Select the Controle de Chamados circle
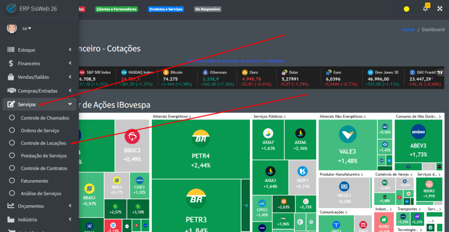 click(12, 118)
